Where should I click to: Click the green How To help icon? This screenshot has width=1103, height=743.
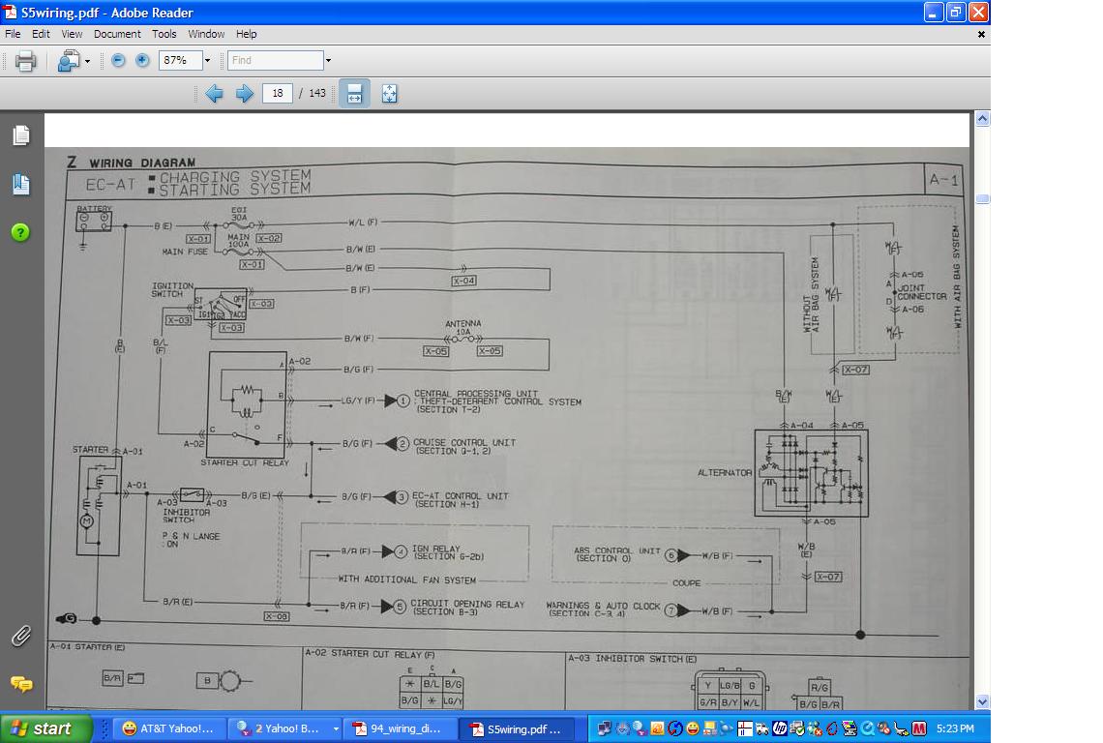(21, 232)
